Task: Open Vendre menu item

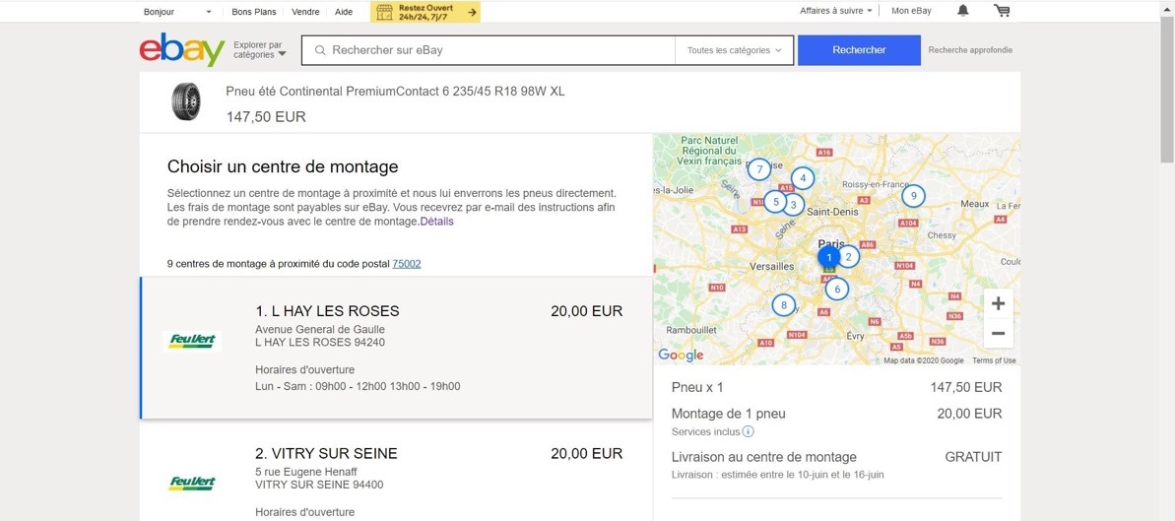Action: (305, 12)
